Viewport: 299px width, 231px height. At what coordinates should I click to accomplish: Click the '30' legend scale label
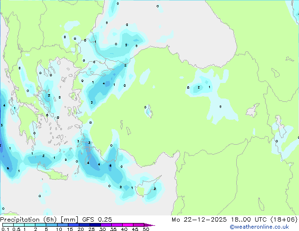click(x=102, y=229)
